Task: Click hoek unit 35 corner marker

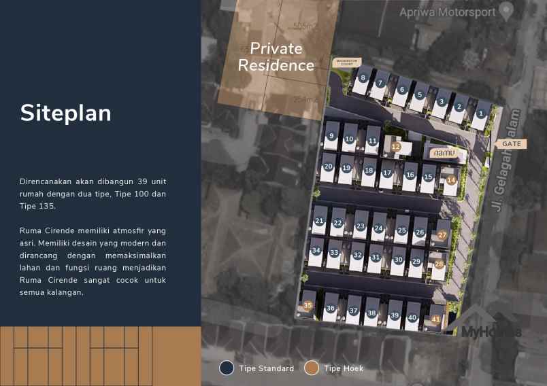Action: [x=308, y=306]
